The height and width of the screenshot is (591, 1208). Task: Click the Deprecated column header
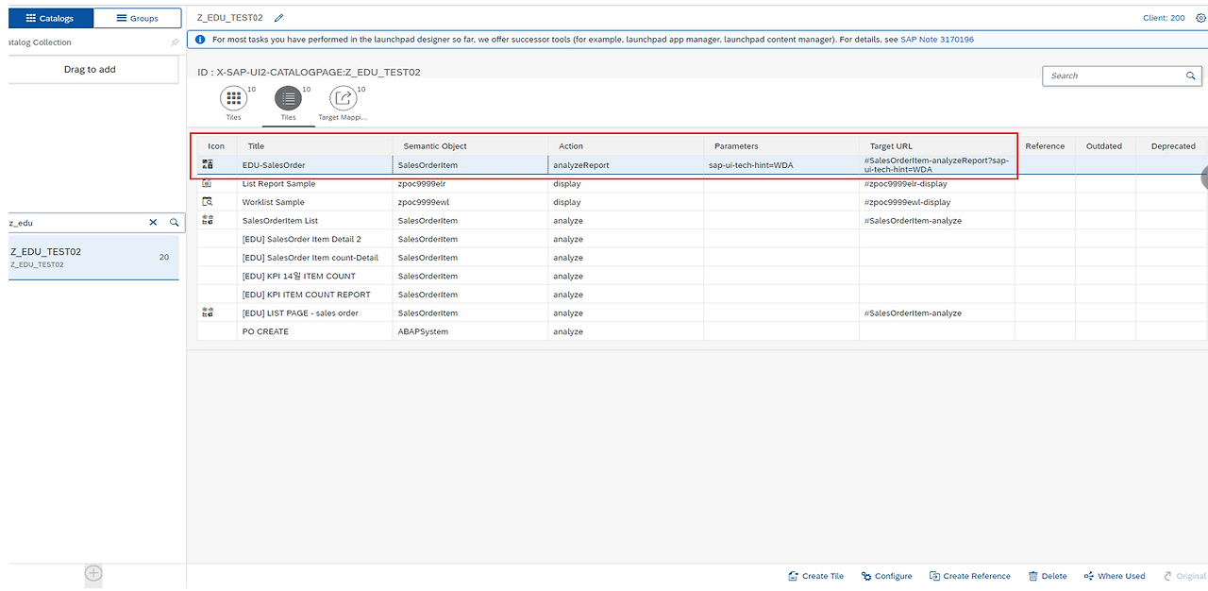coord(1173,146)
